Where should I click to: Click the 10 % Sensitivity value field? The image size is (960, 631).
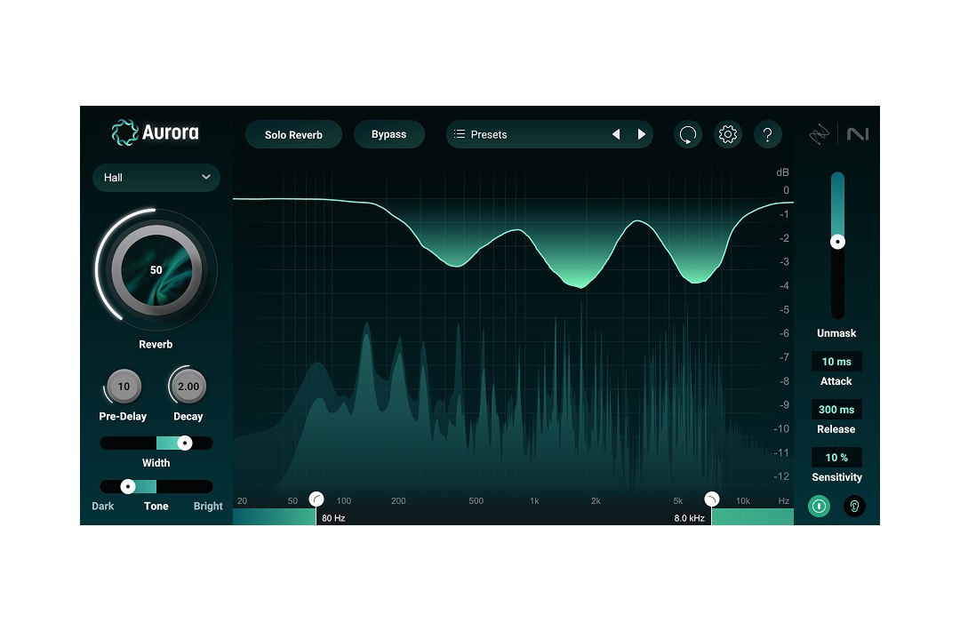836,457
